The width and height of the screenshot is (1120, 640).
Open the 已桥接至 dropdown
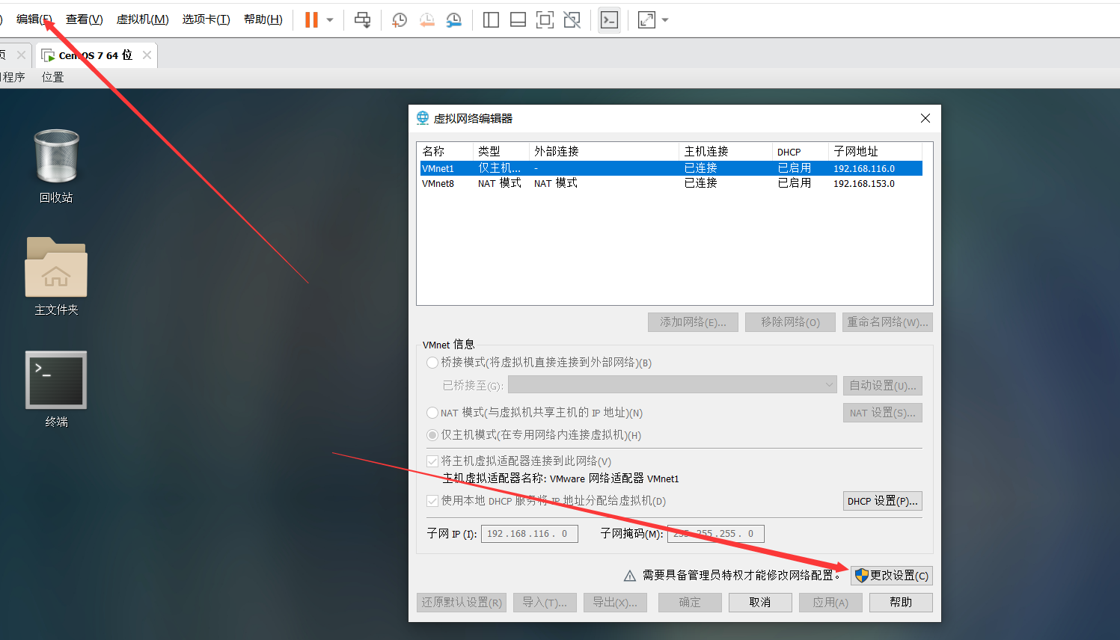[x=672, y=385]
